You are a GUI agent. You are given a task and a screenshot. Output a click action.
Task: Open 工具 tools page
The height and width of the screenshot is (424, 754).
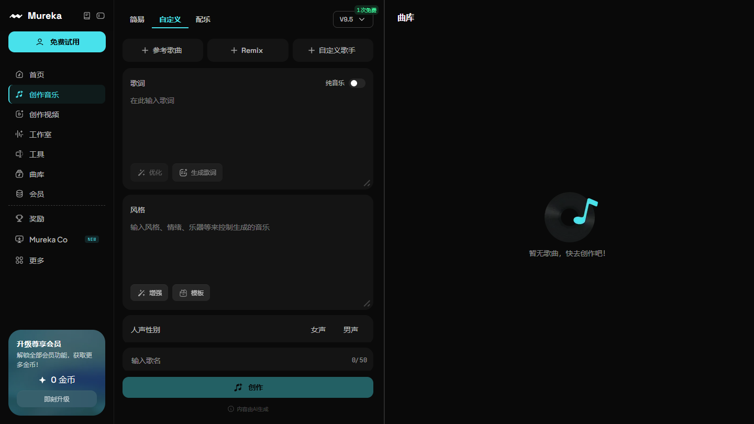(57, 154)
